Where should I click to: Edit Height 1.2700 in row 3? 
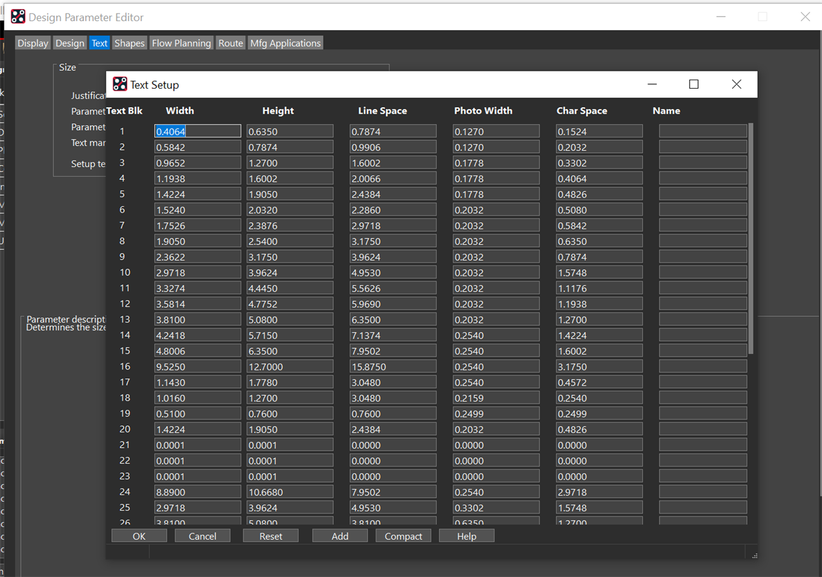point(290,163)
